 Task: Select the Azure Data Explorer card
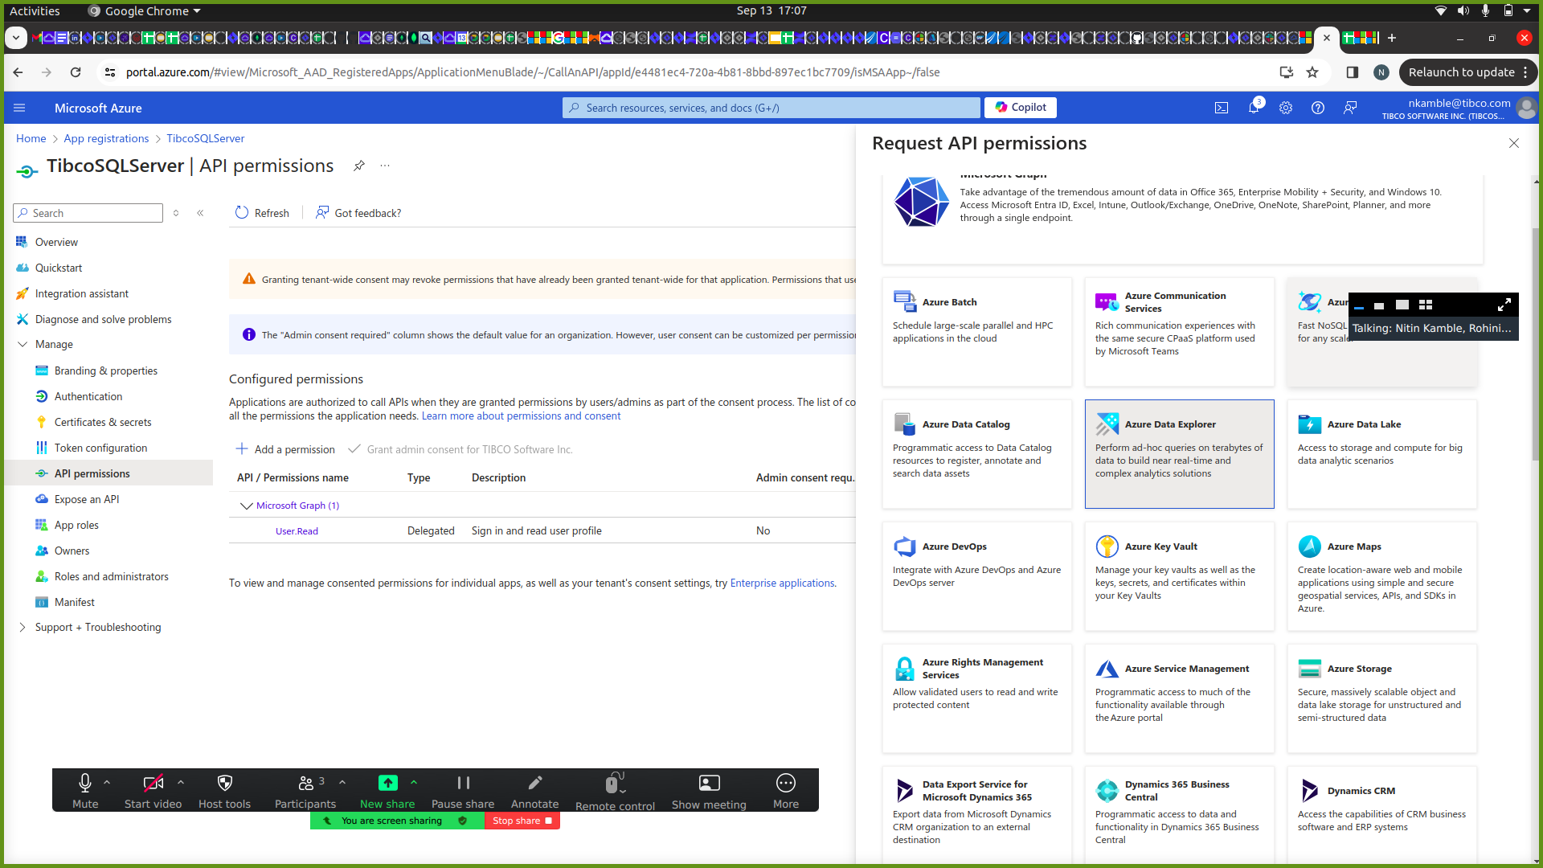(1180, 454)
